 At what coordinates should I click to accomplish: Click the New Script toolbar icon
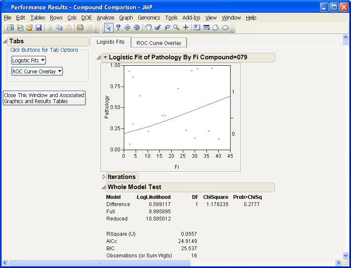pyautogui.click(x=20, y=28)
